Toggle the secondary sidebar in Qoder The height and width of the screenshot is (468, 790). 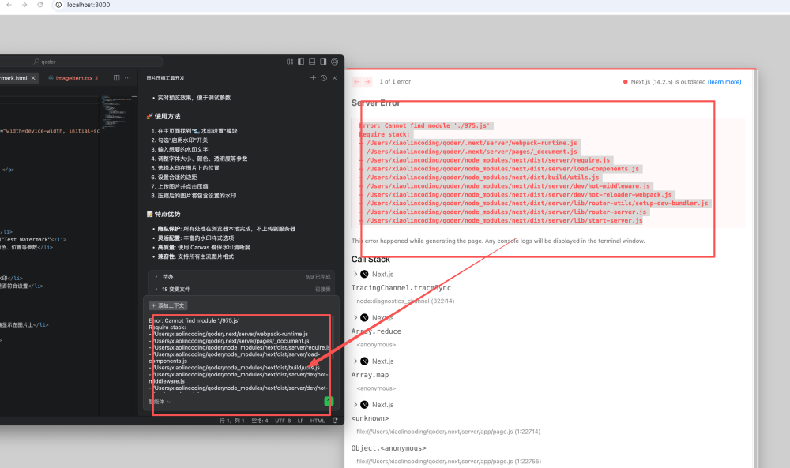(x=323, y=62)
